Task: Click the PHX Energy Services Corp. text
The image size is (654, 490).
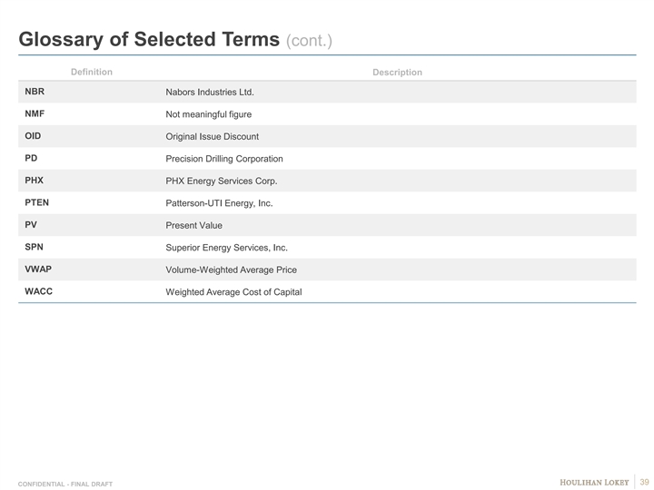Action: (x=221, y=181)
